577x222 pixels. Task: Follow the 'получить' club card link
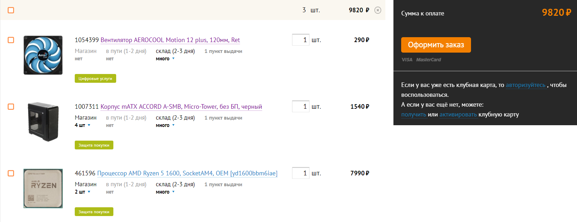coord(413,114)
